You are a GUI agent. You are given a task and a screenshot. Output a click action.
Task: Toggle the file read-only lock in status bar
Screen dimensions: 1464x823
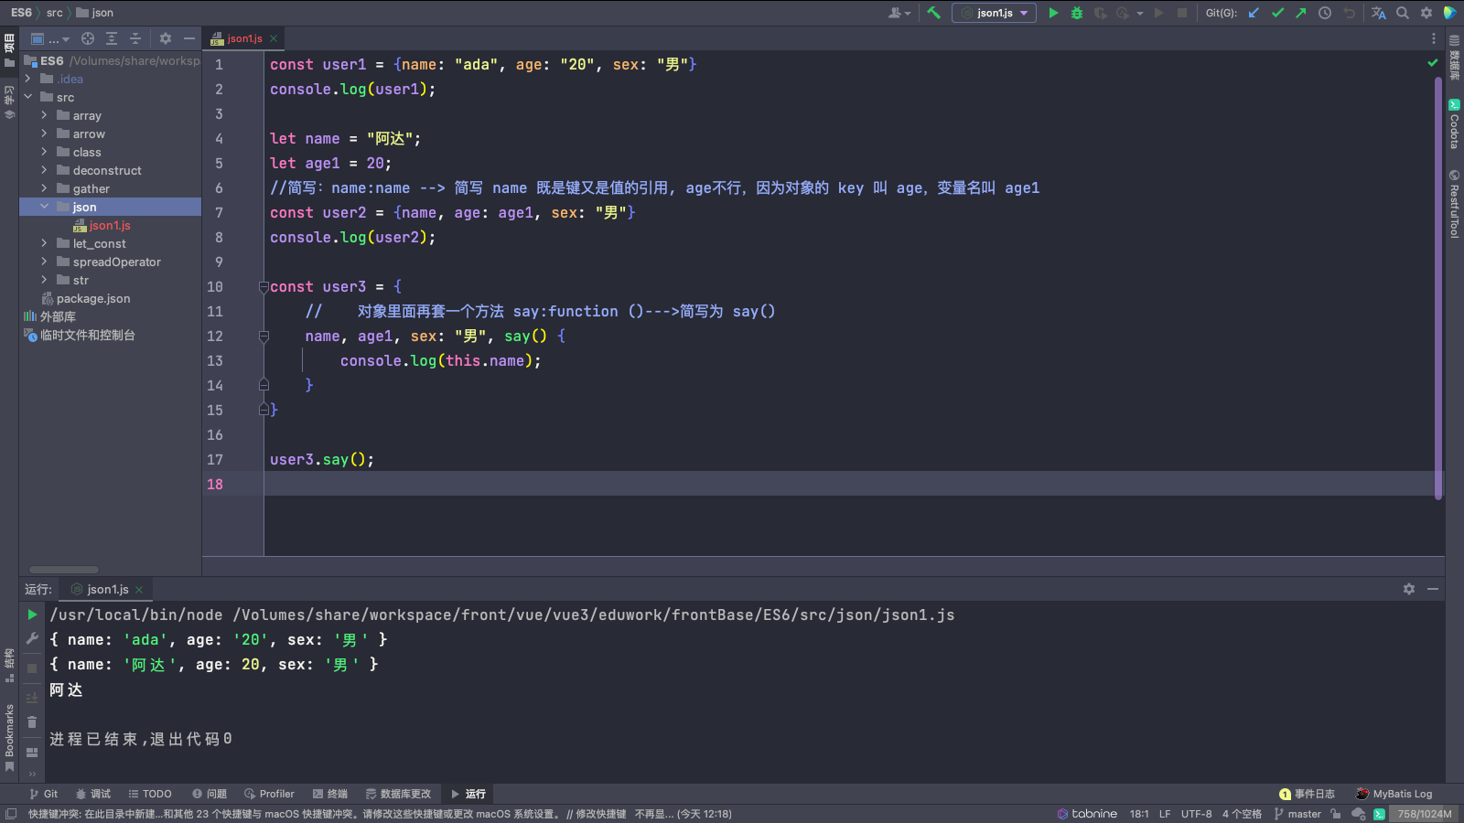click(x=1337, y=813)
